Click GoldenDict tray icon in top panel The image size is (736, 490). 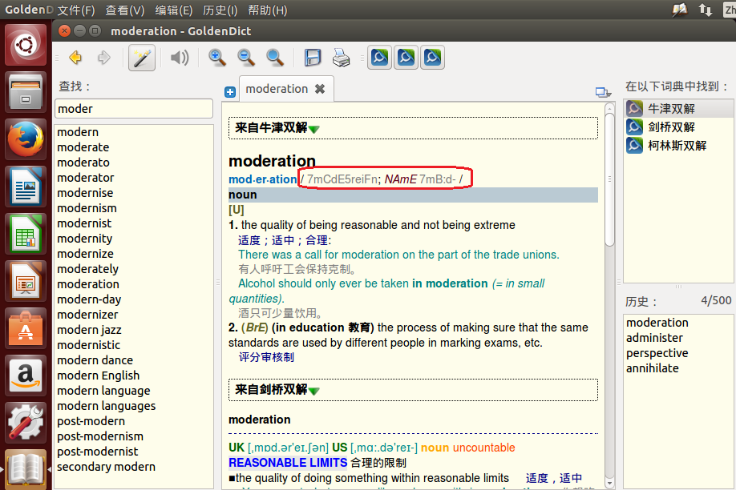click(679, 10)
